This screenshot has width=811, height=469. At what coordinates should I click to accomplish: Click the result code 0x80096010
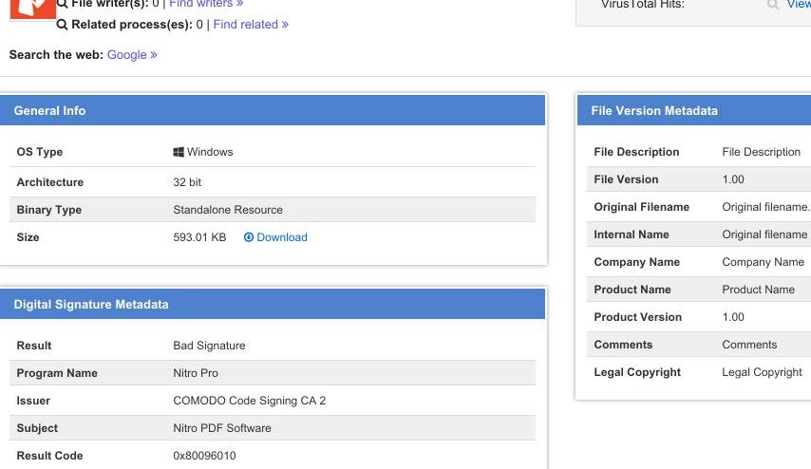click(x=204, y=456)
